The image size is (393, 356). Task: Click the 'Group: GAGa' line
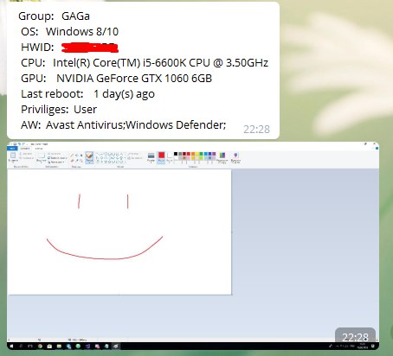coord(54,16)
